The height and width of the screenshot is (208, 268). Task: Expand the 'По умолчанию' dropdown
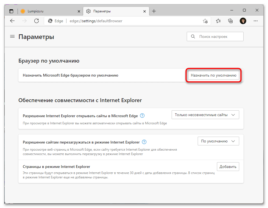click(x=218, y=141)
